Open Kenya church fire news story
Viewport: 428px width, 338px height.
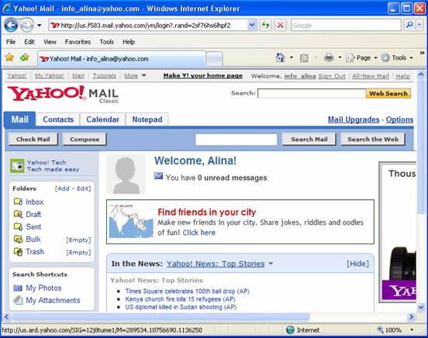[180, 299]
